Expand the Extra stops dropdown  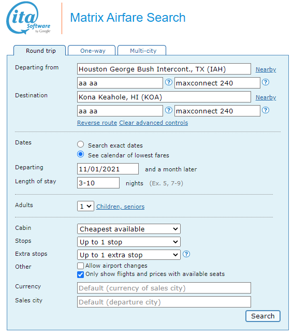(x=129, y=255)
